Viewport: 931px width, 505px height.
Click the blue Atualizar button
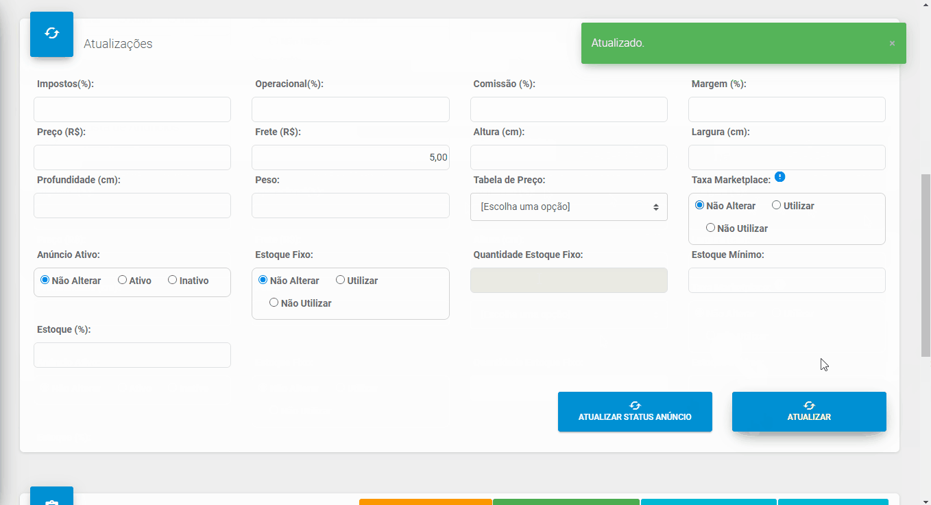(x=809, y=412)
